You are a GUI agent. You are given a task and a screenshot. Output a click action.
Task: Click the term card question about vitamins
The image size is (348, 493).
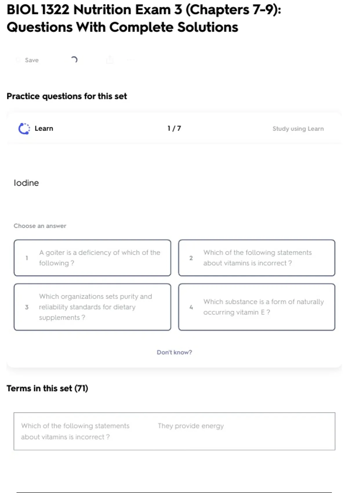[75, 431]
